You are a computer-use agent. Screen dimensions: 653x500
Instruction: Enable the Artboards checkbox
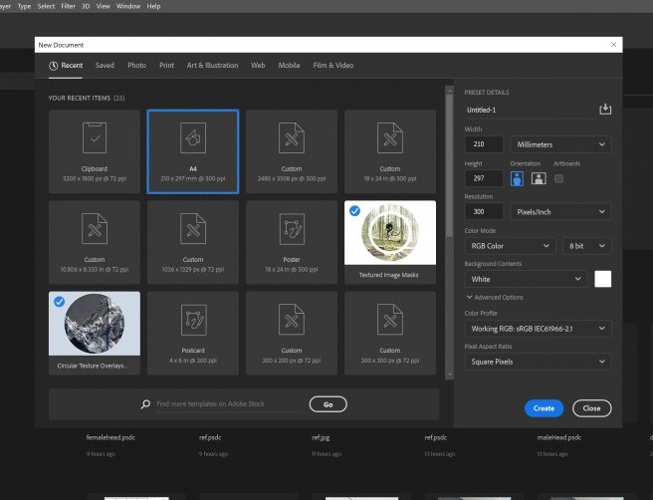558,178
